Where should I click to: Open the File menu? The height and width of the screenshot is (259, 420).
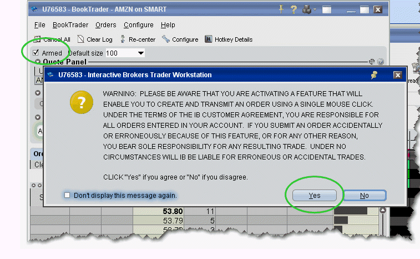coord(39,25)
